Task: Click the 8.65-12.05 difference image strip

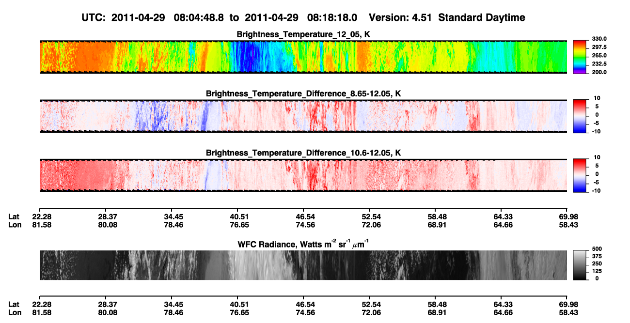Action: 303,116
